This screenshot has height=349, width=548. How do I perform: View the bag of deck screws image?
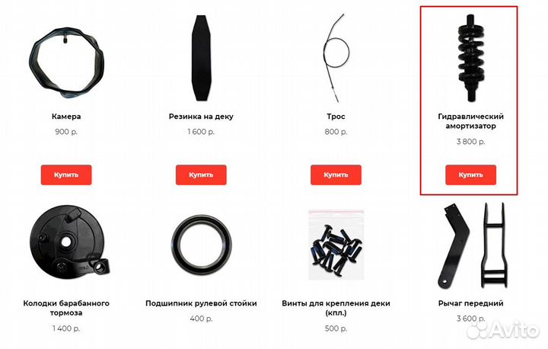336,245
